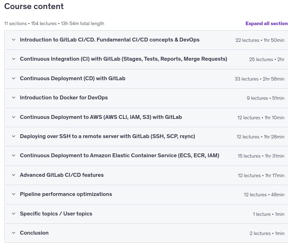Open Continuous Deployment to Amazon Elastic Container Service title

tap(120, 155)
